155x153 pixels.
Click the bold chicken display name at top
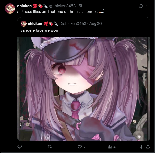pyautogui.click(x=24, y=6)
